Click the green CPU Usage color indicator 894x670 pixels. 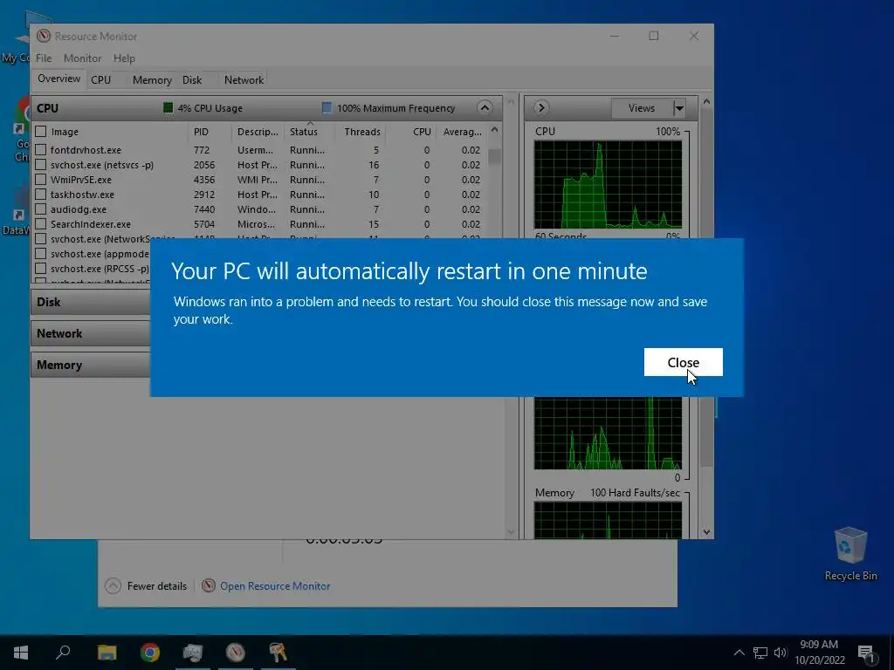tap(168, 107)
